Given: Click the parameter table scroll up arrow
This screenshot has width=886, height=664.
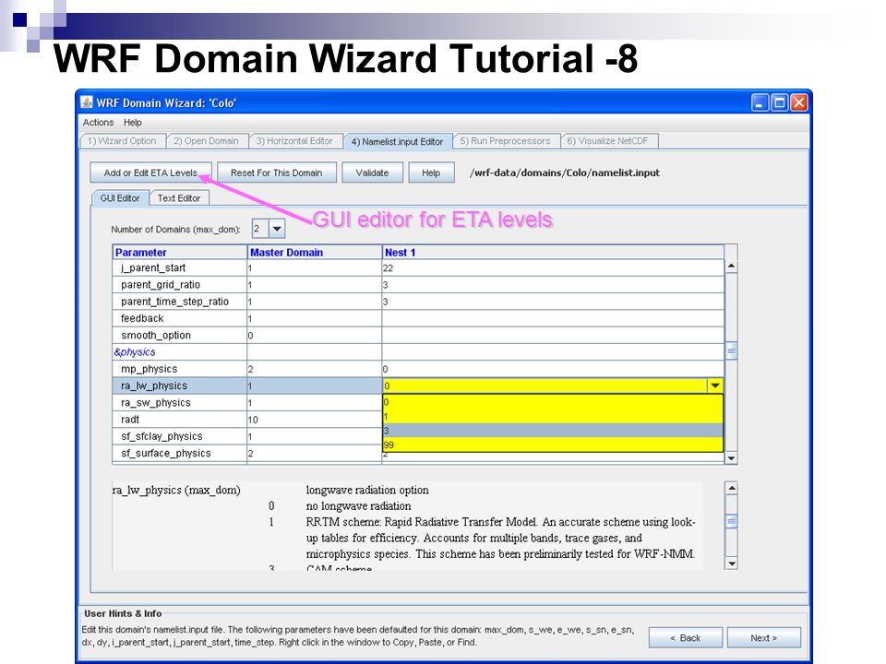Looking at the screenshot, I should coord(731,266).
